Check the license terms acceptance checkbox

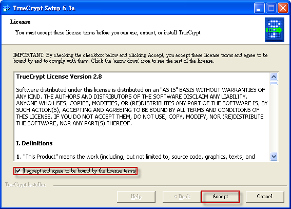point(18,170)
